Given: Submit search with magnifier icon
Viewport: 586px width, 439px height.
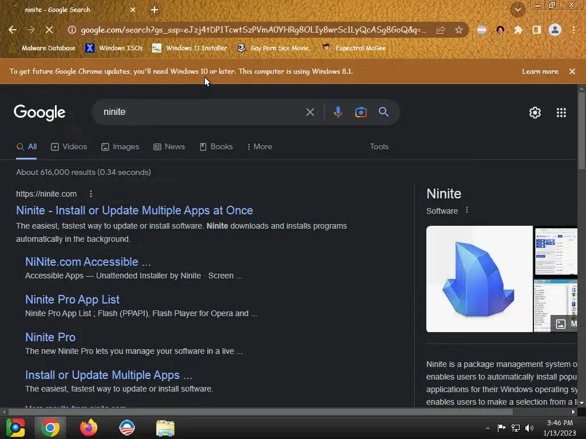Looking at the screenshot, I should click(x=383, y=111).
